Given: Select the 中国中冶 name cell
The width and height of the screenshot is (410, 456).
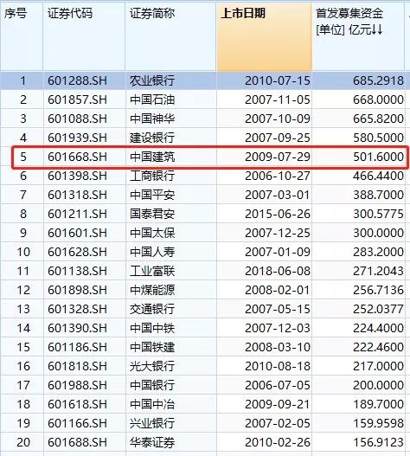Looking at the screenshot, I should pos(152,404).
